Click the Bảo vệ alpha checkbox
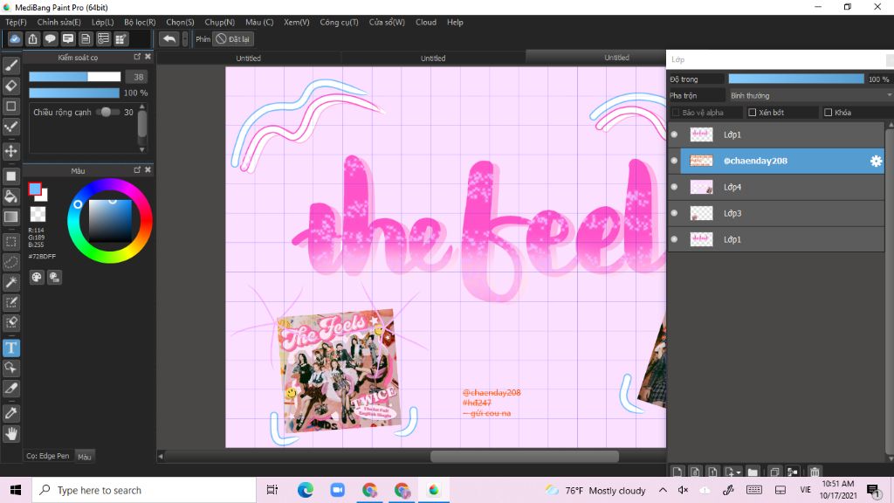 (x=676, y=113)
